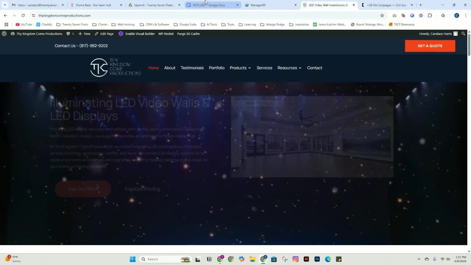Open the tab search dropdown arrow
Screen dimensions: 471x265
[5, 5]
